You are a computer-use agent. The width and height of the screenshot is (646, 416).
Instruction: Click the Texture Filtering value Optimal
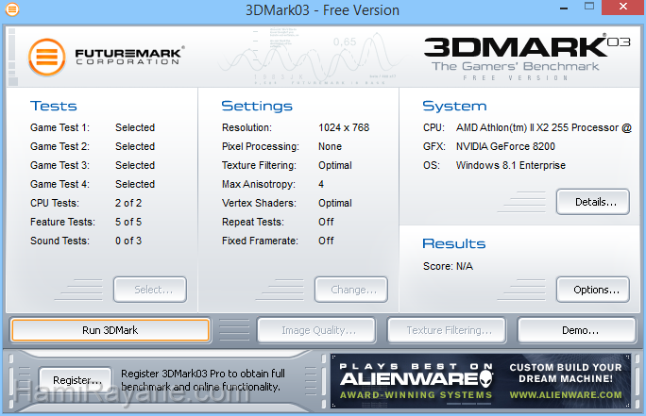click(335, 165)
